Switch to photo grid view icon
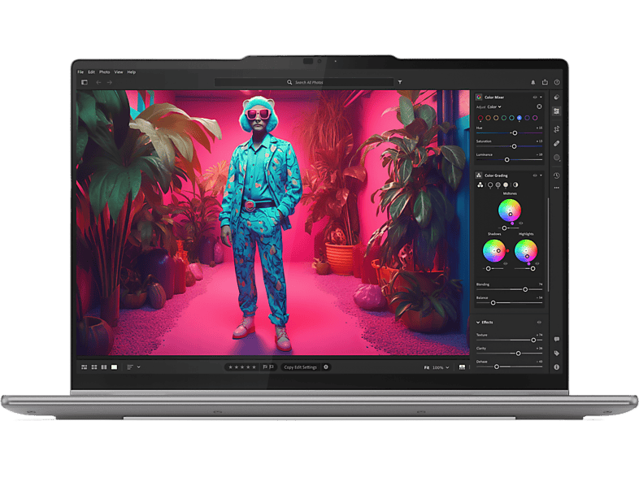Viewport: 639px width, 477px height. [x=85, y=367]
